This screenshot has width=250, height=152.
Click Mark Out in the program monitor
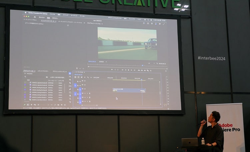point(118,70)
